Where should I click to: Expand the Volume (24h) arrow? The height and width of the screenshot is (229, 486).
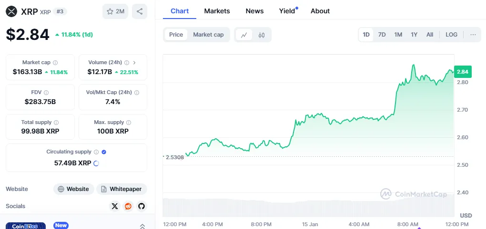134,63
